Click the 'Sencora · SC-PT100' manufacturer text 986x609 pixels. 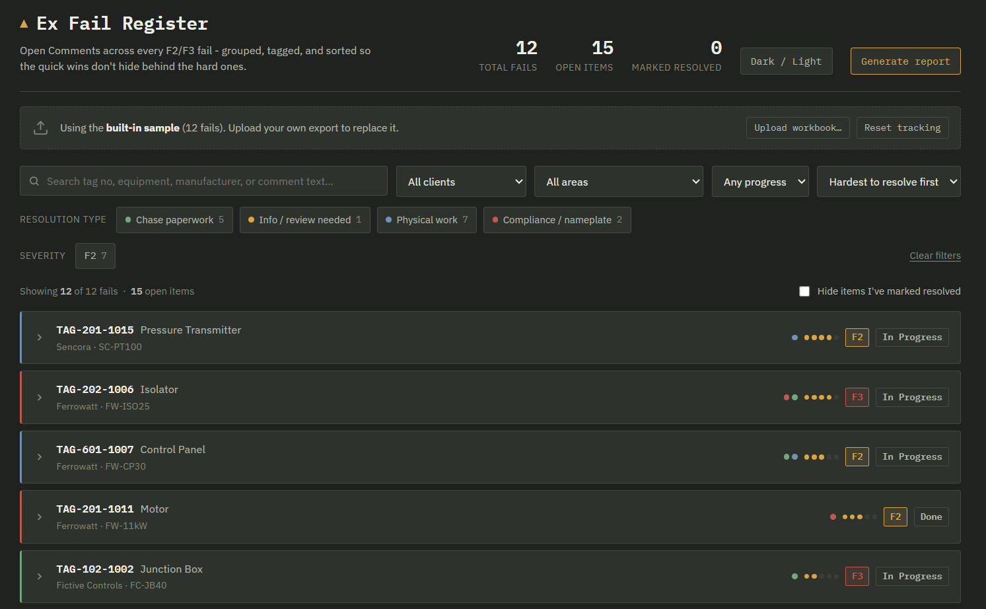pyautogui.click(x=99, y=347)
